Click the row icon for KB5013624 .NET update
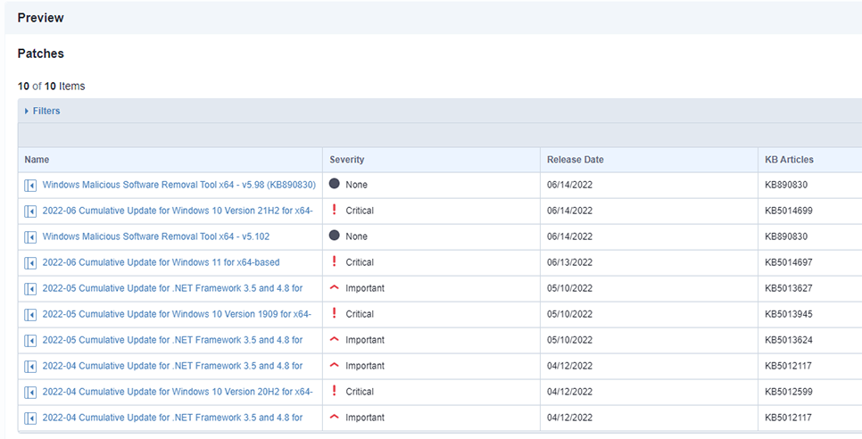The width and height of the screenshot is (862, 439). [30, 341]
